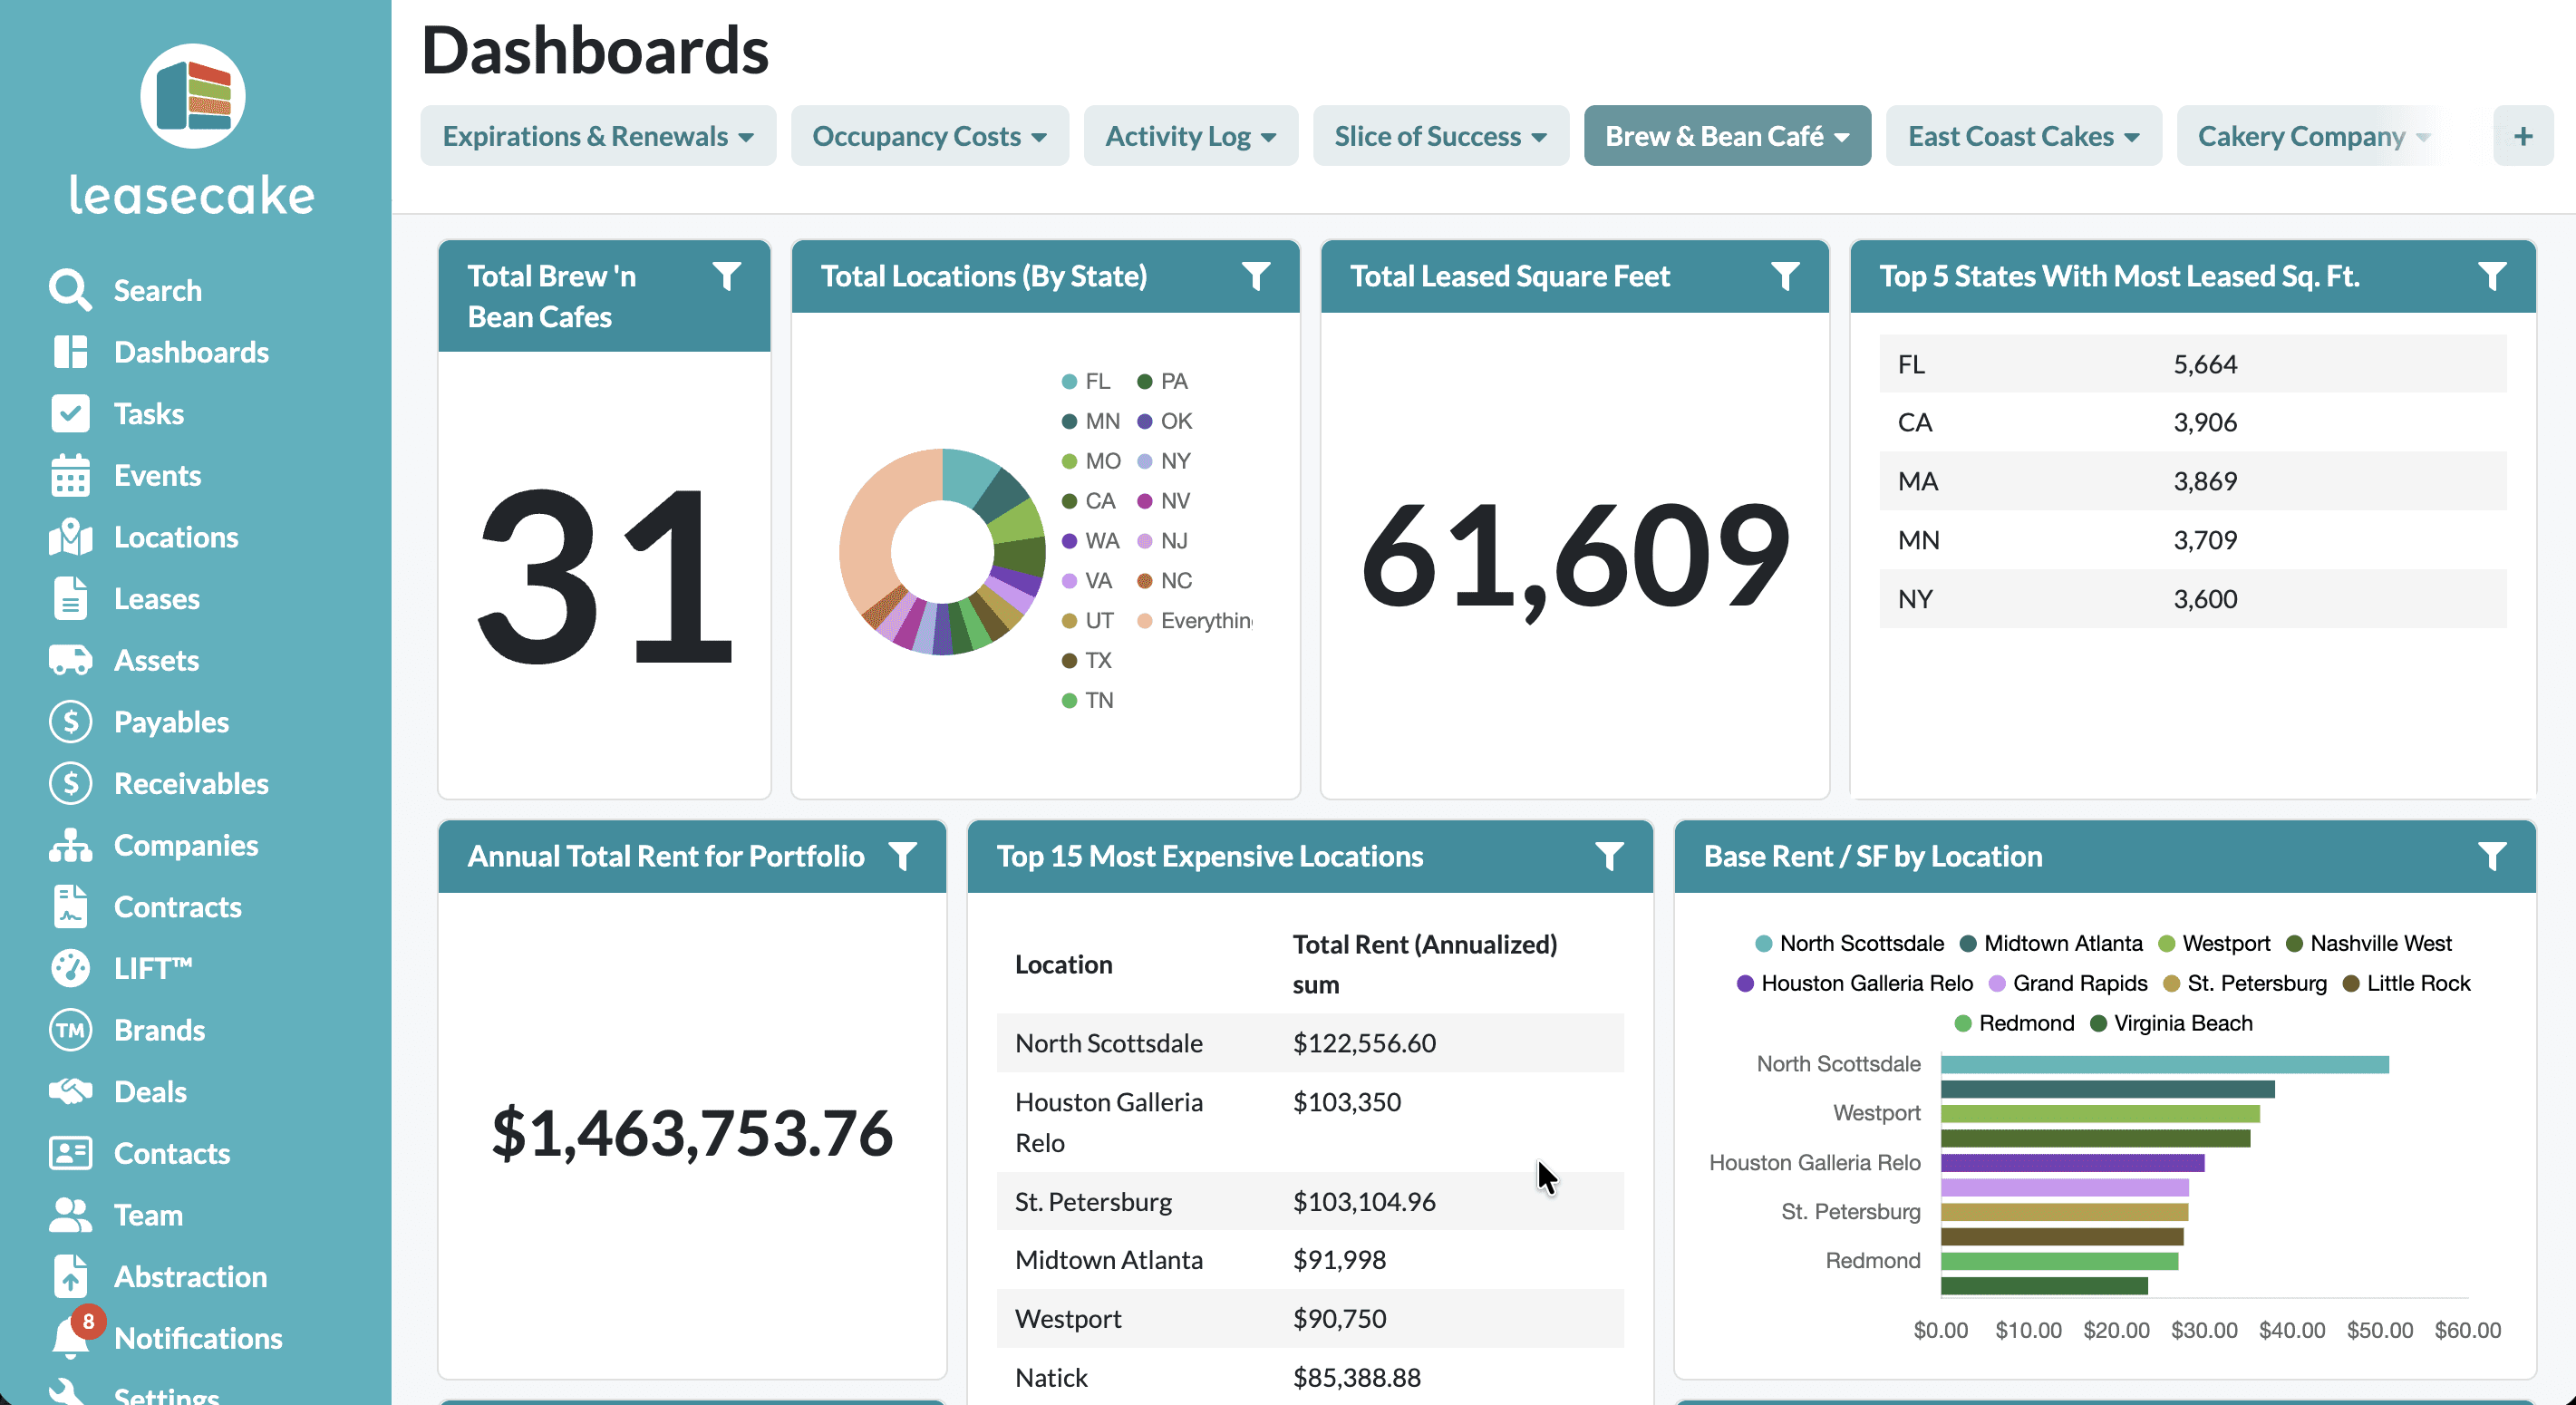
Task: Click the filter icon on Total Leased Square Feet
Action: click(x=1785, y=275)
